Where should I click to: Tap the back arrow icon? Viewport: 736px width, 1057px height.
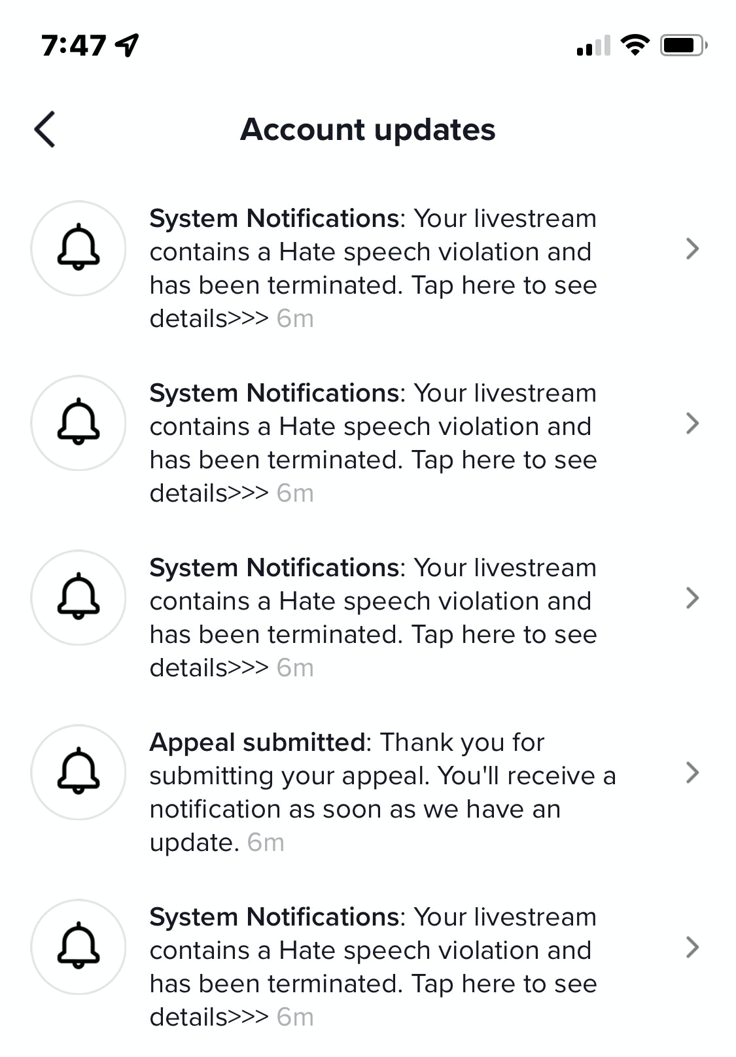45,130
